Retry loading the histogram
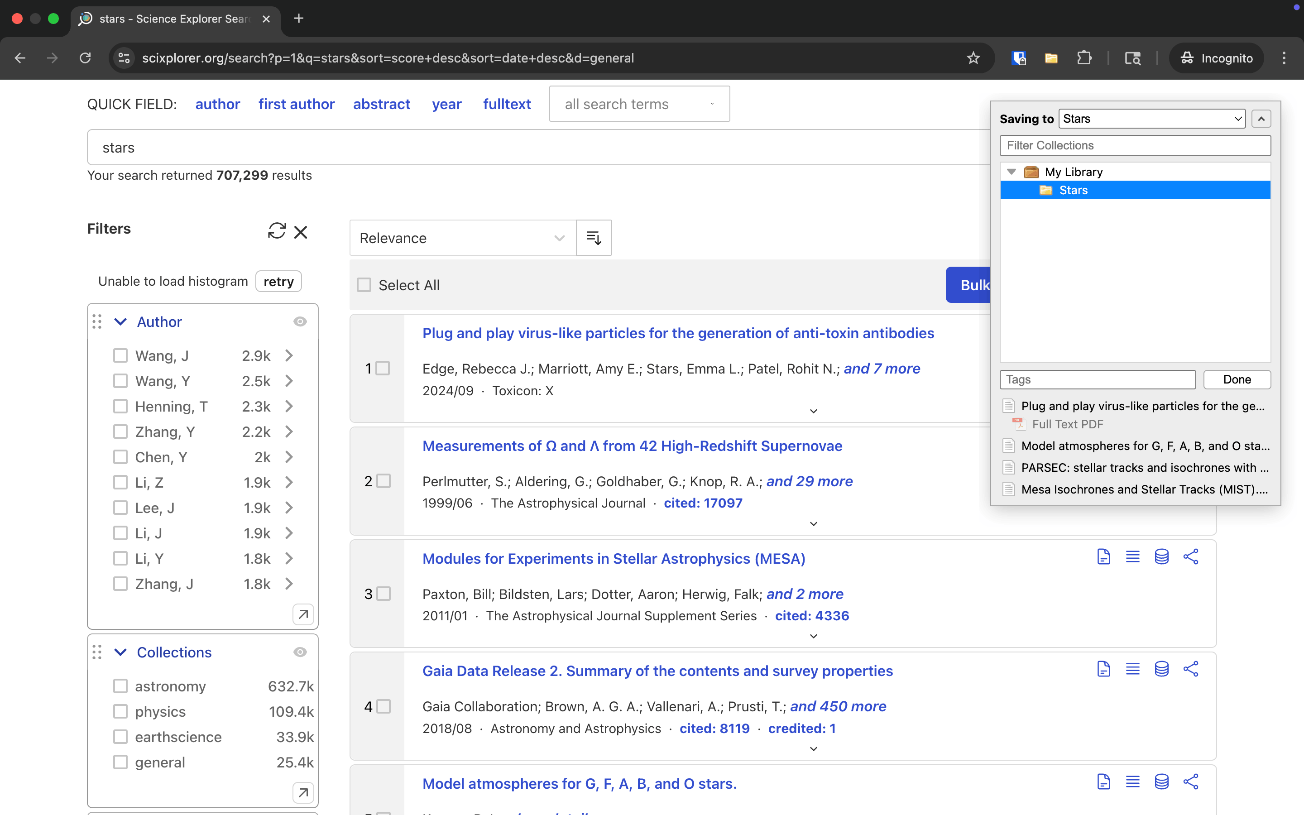 click(x=278, y=281)
